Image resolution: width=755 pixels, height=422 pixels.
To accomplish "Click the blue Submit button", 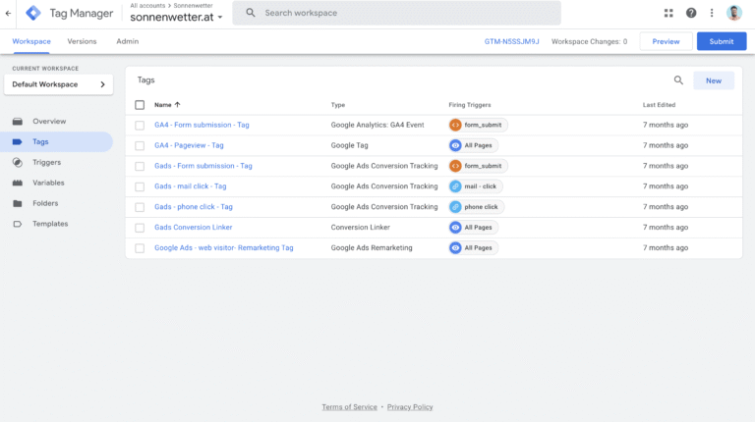I will pos(721,41).
